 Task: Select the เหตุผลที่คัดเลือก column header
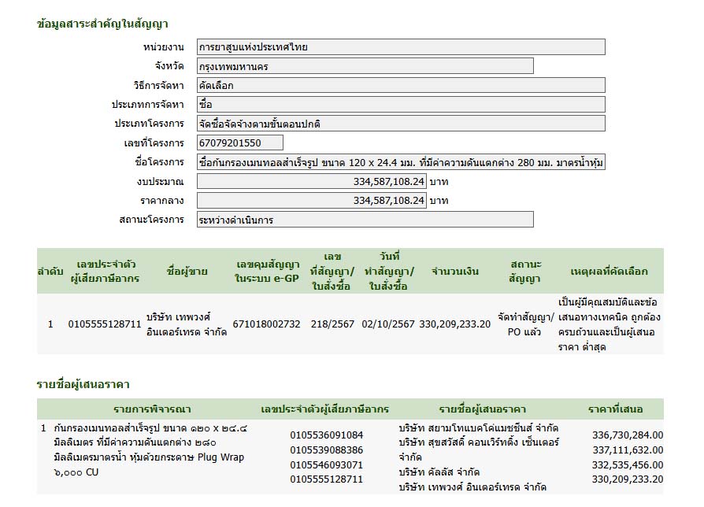tap(609, 272)
